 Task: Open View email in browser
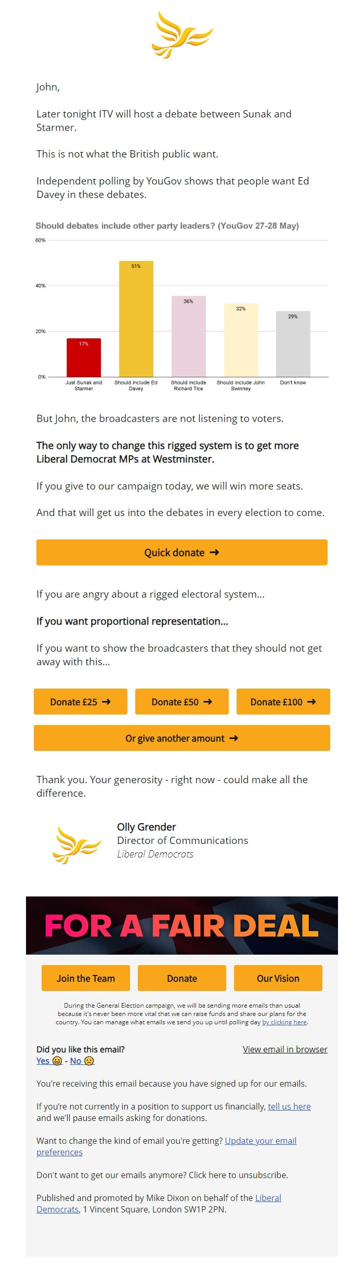click(284, 1049)
